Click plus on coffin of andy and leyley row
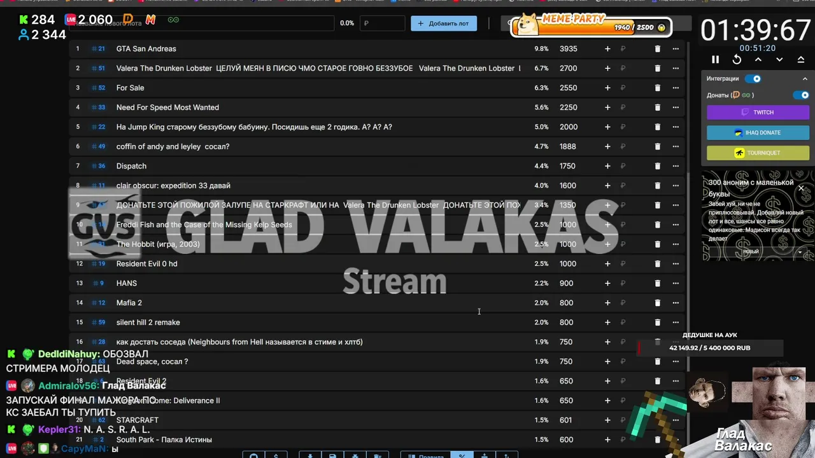Viewport: 815px width, 458px height. click(x=607, y=146)
